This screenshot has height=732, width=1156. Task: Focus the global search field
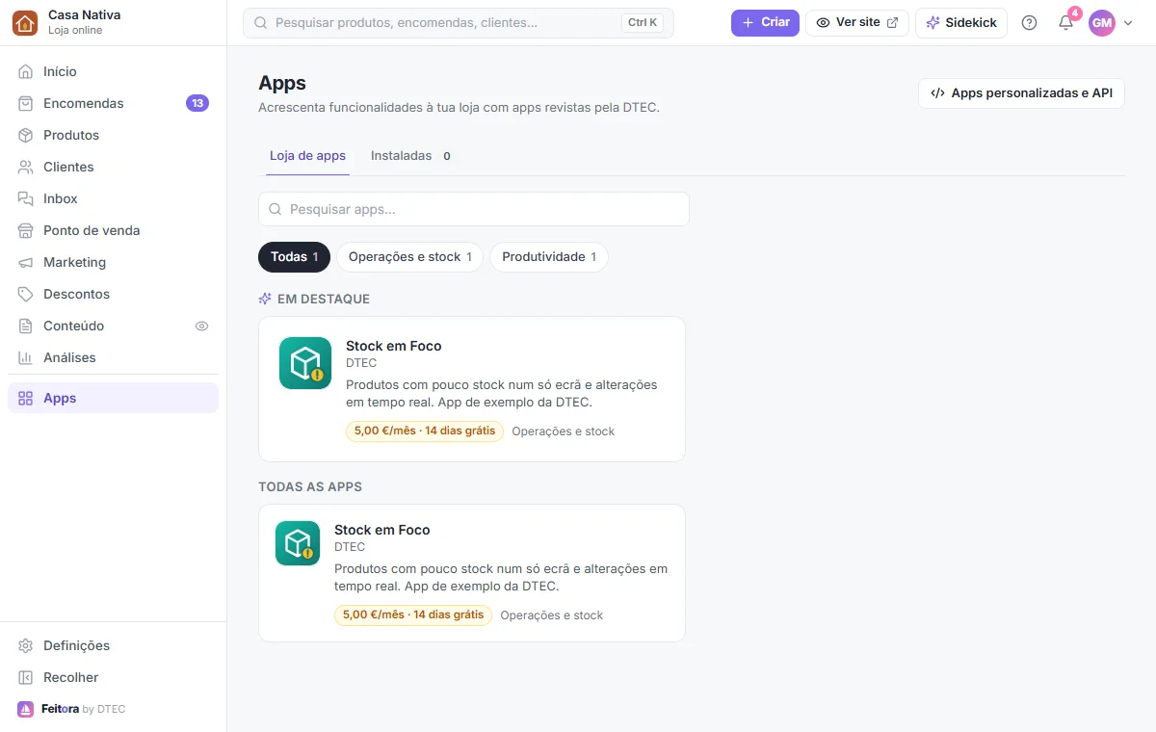[x=459, y=22]
